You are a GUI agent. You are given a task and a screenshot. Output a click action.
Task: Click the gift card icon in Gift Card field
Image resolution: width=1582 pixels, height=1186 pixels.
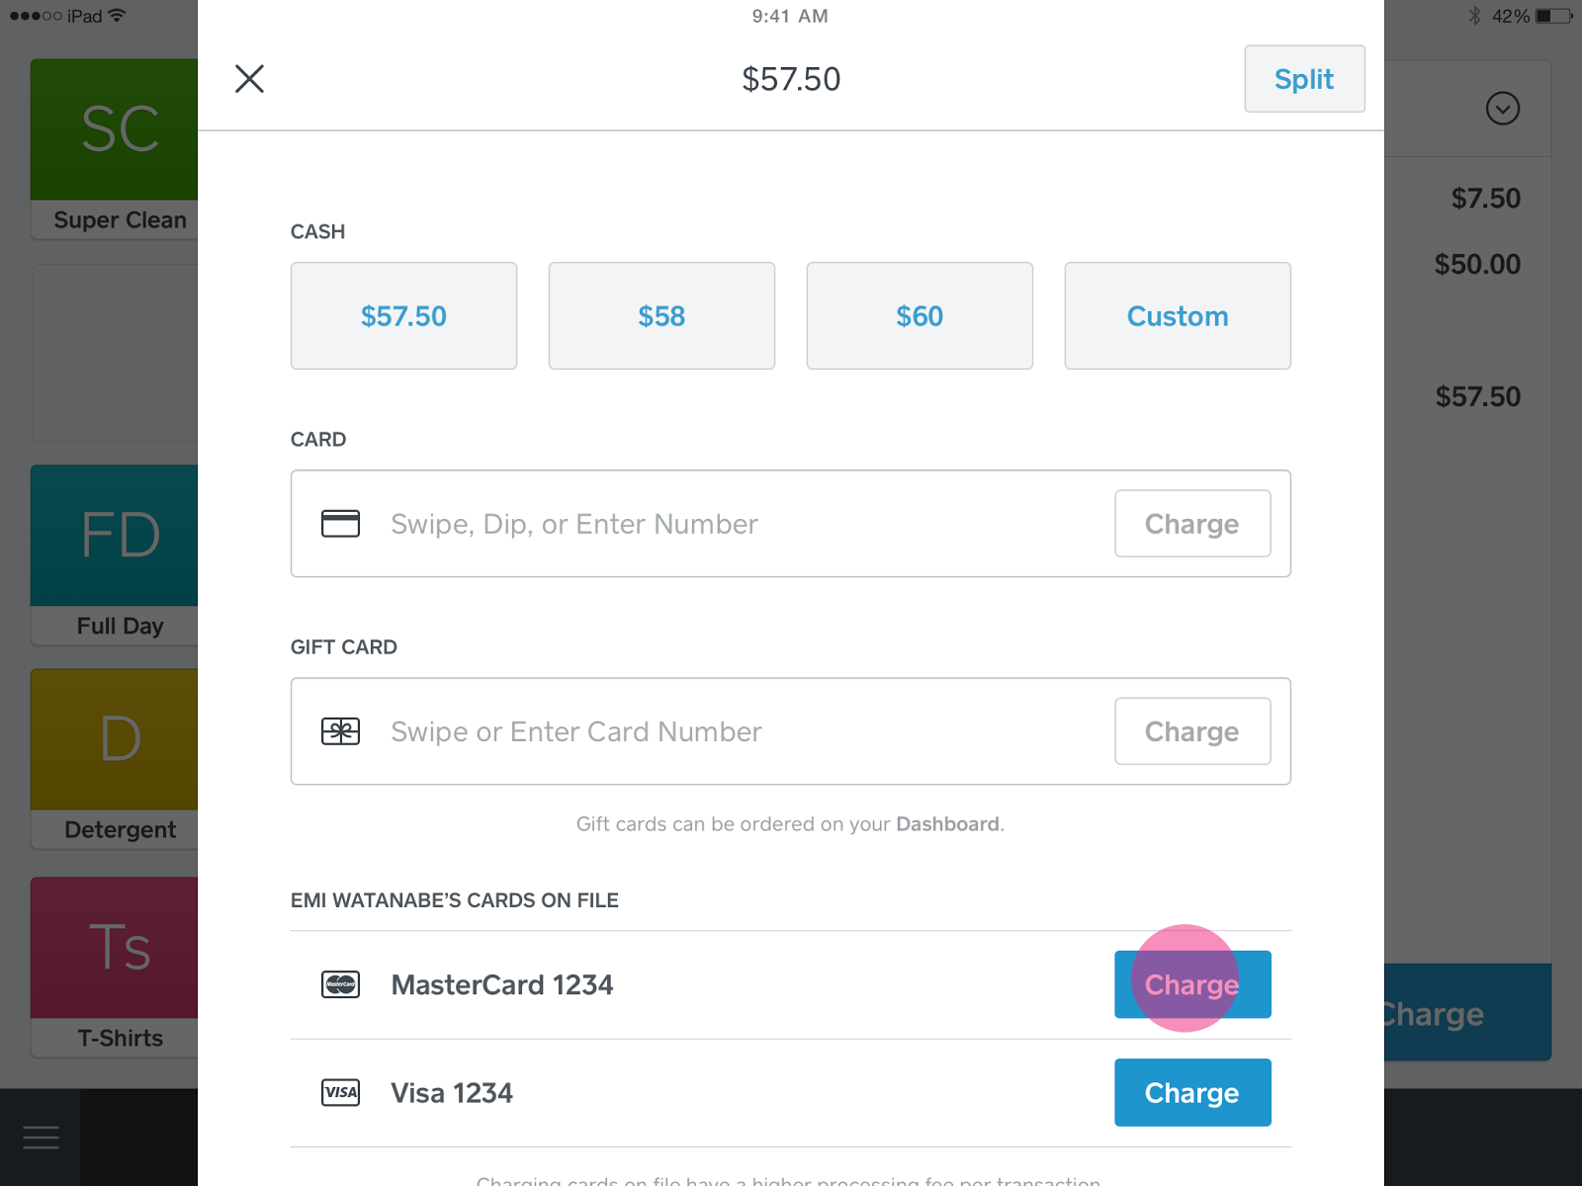340,731
